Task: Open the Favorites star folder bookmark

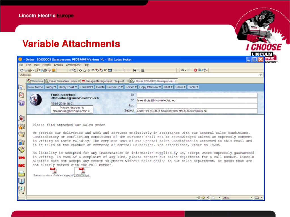Action: coord(22,127)
